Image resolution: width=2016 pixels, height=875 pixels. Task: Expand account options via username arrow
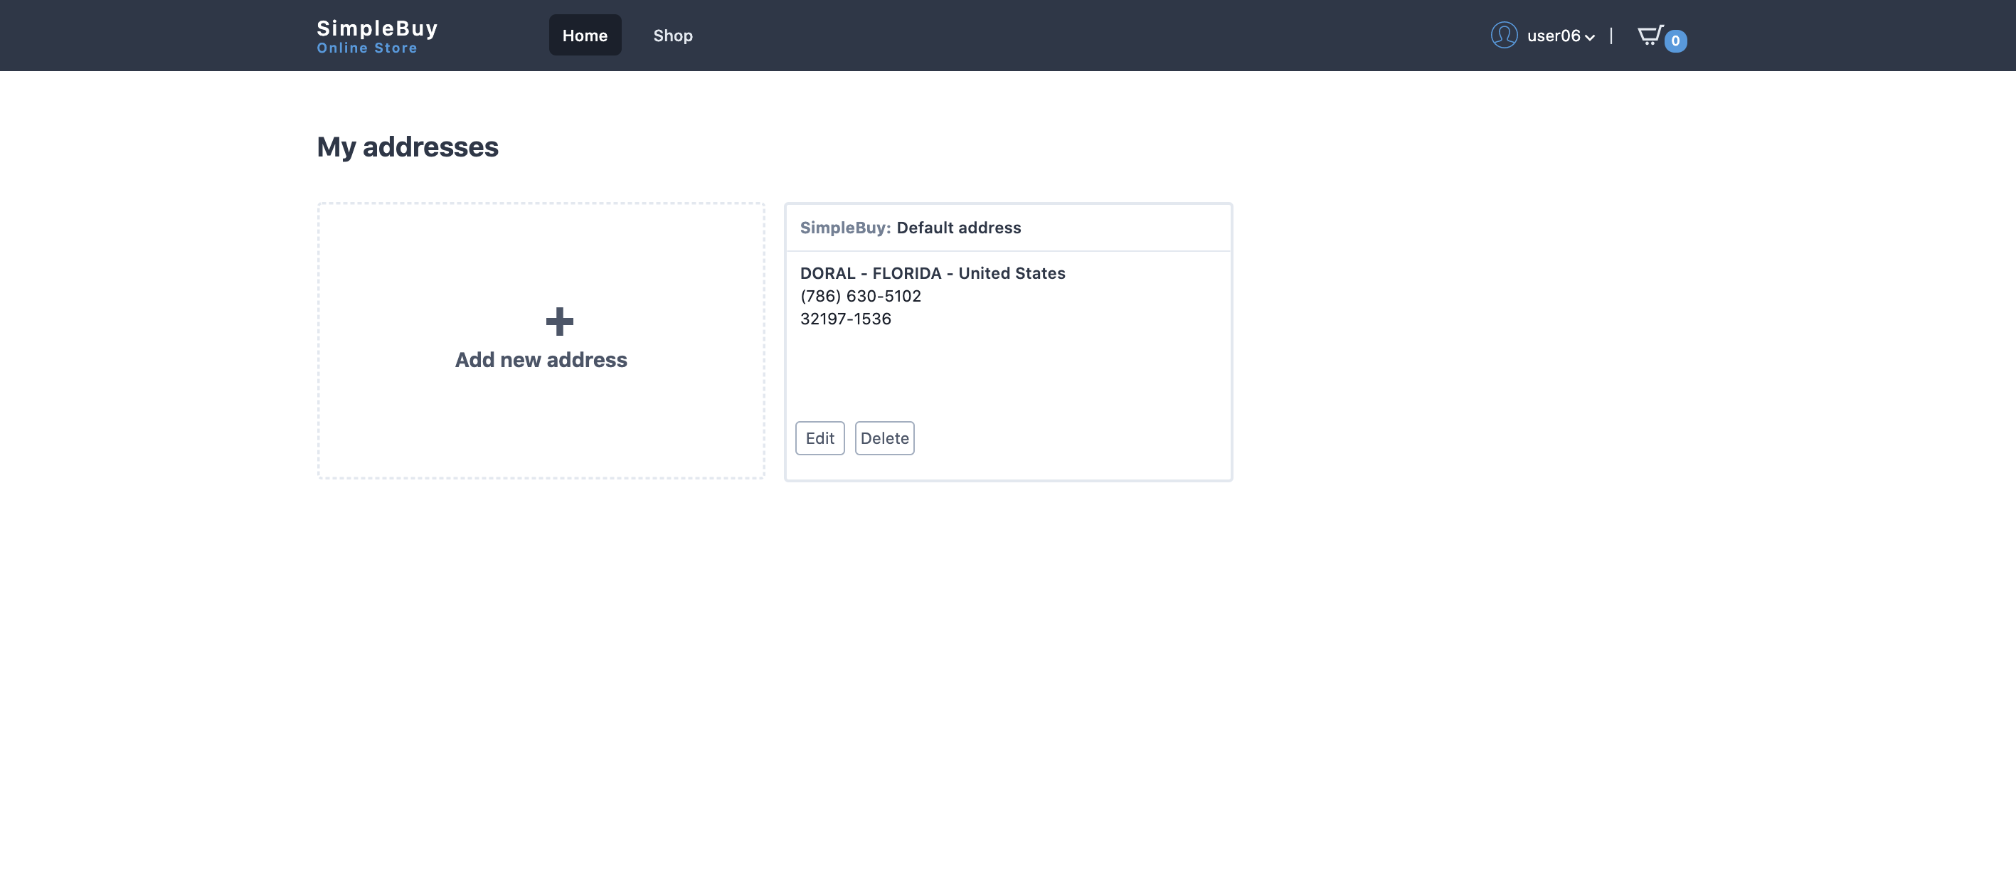pyautogui.click(x=1589, y=38)
